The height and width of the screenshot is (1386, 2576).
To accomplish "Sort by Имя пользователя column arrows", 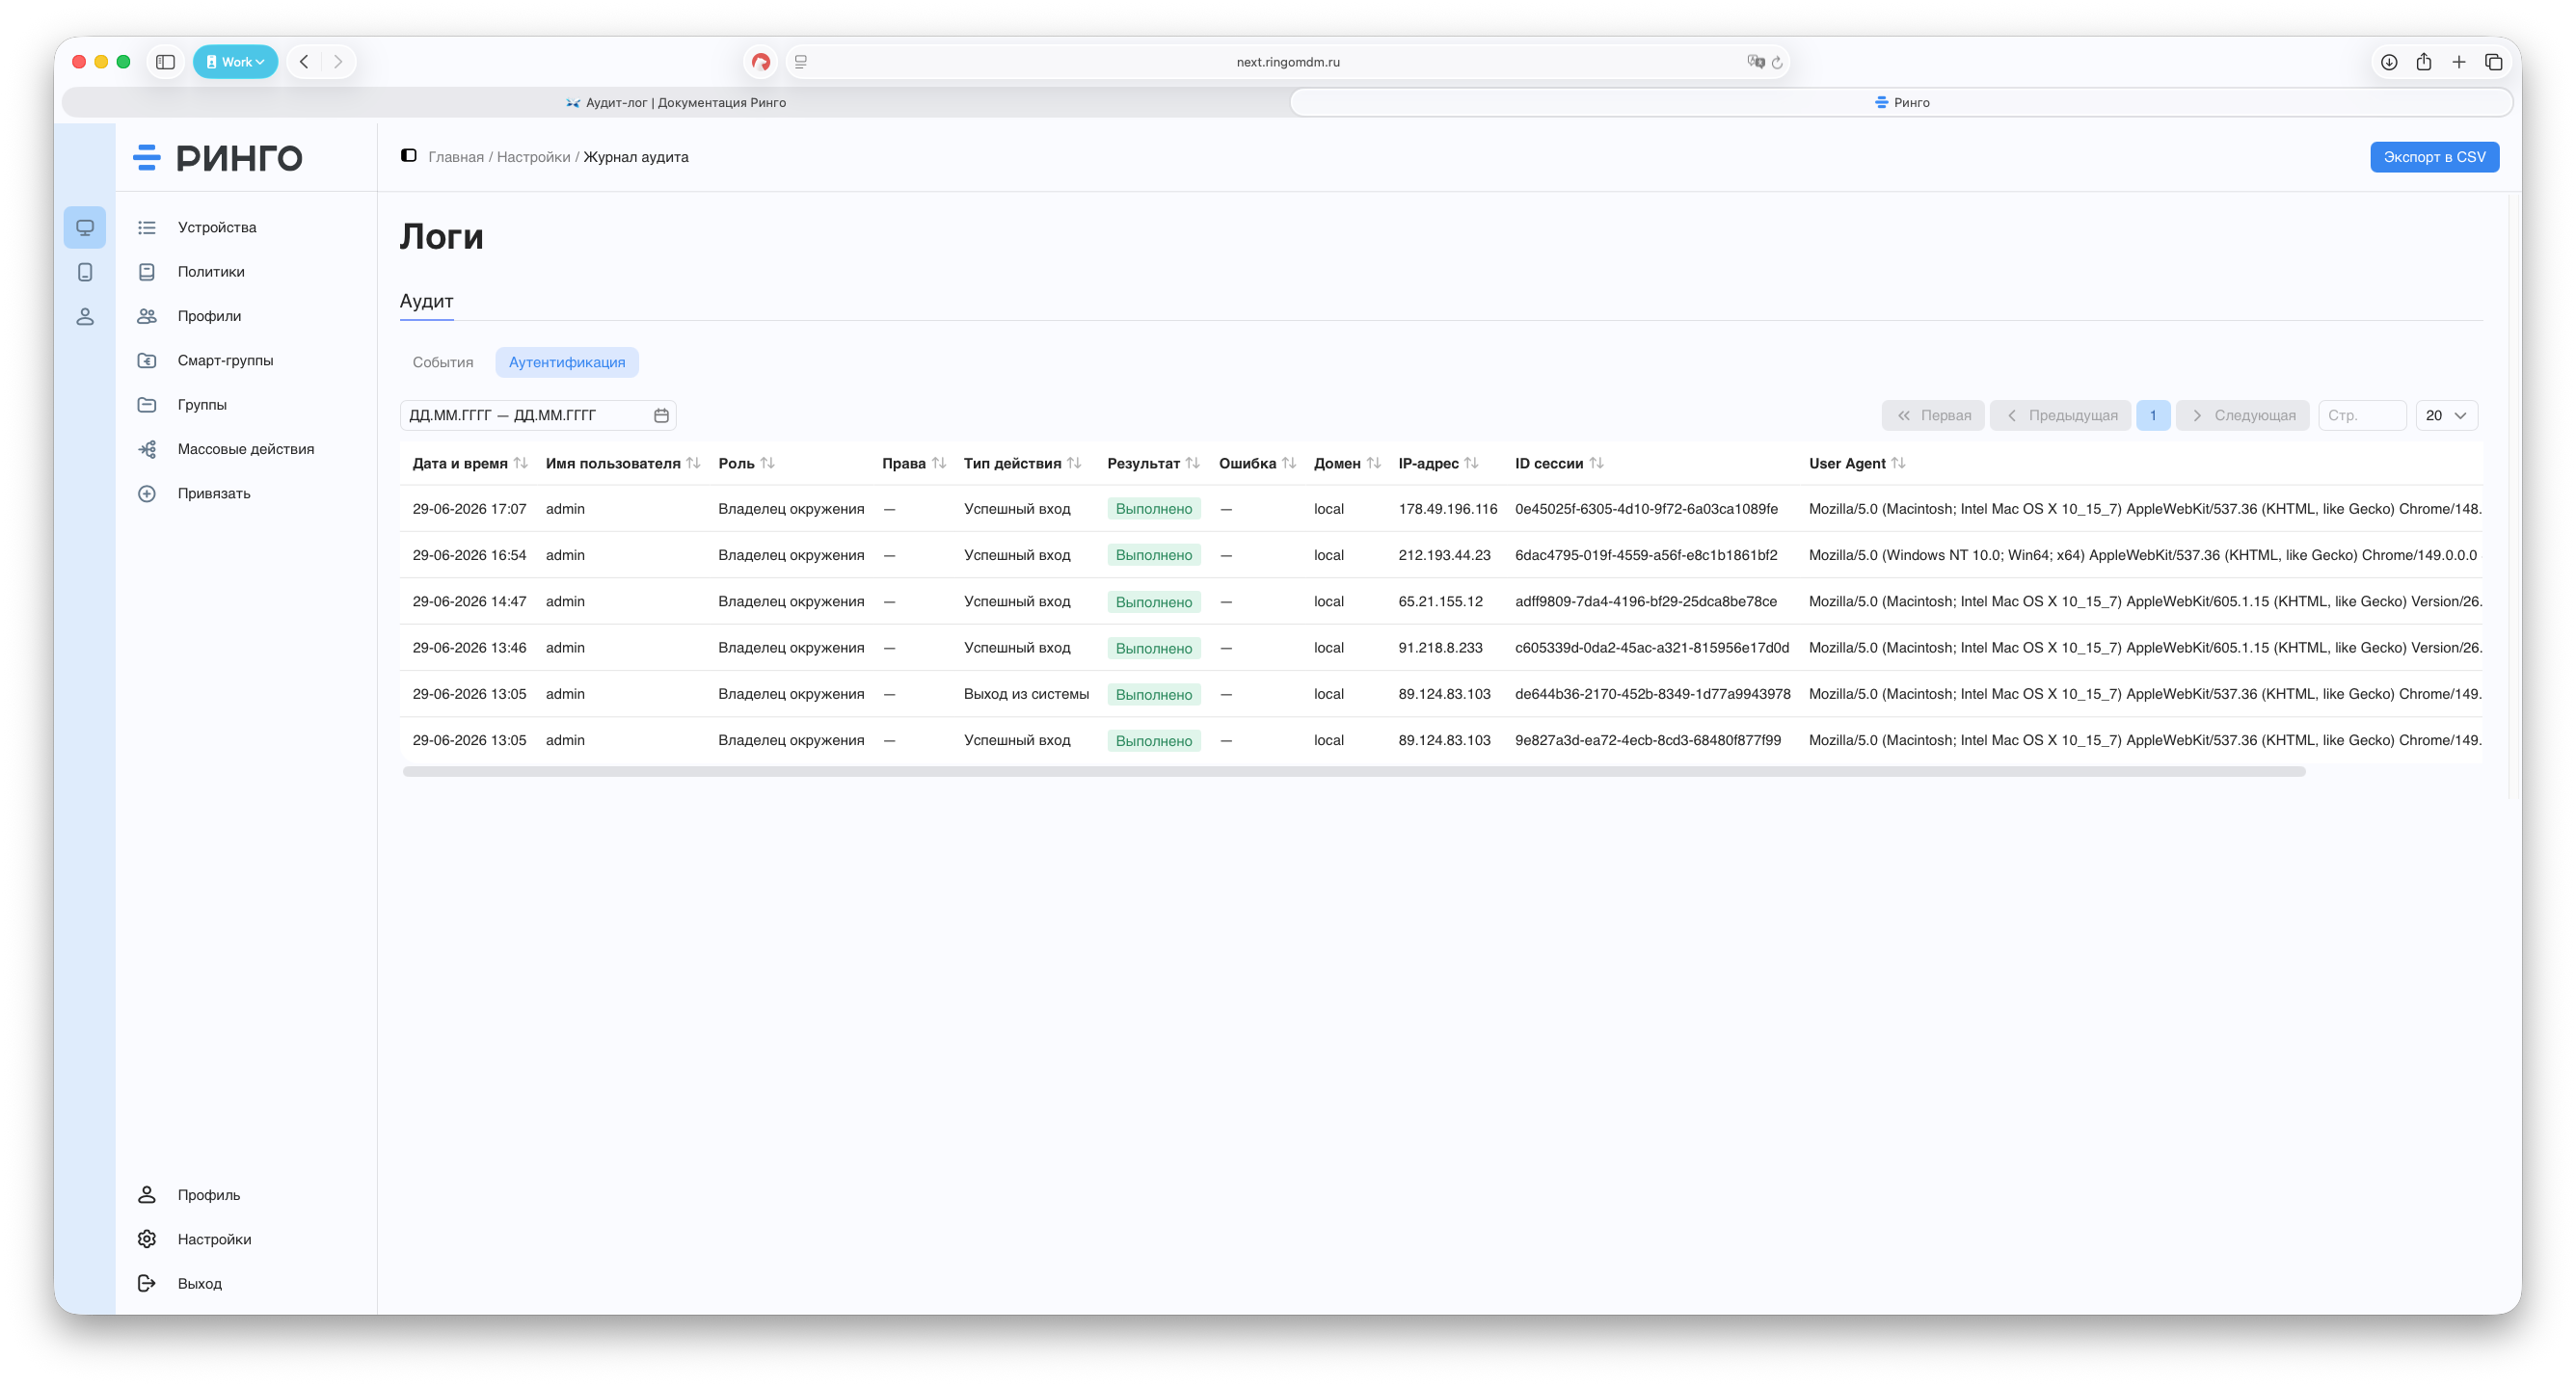I will [x=693, y=463].
